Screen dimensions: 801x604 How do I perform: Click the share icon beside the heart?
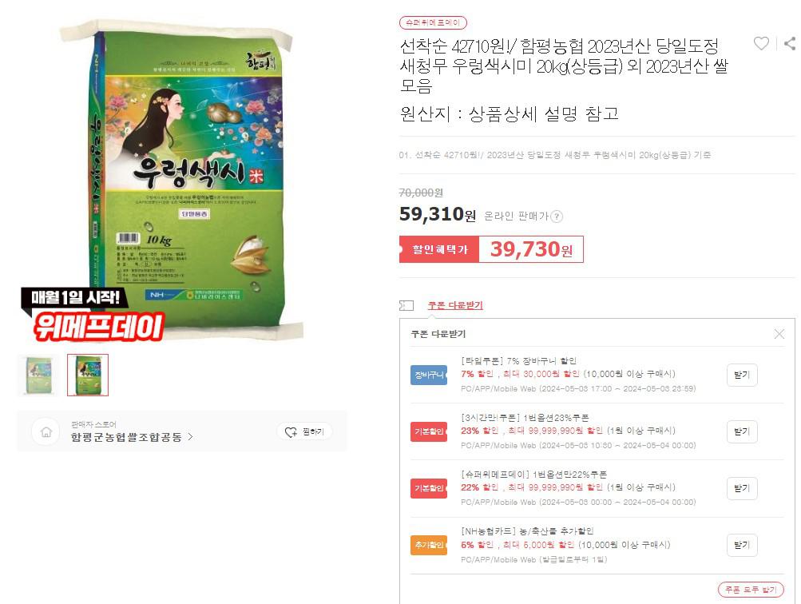pyautogui.click(x=790, y=43)
